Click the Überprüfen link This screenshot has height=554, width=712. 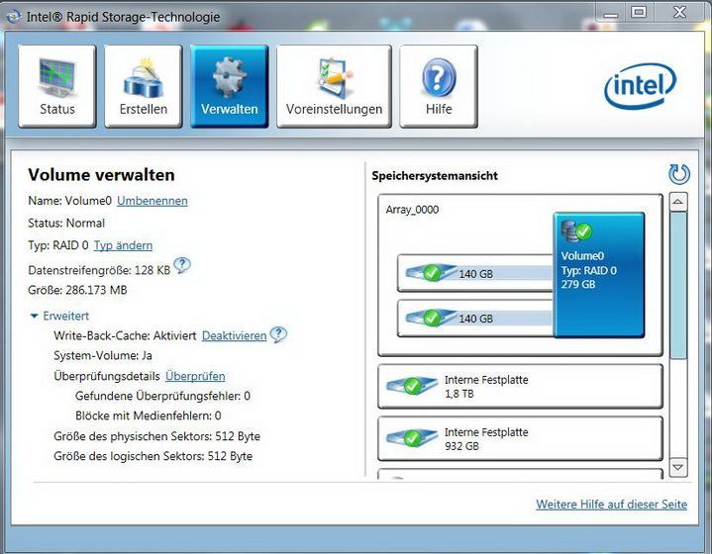pyautogui.click(x=195, y=376)
